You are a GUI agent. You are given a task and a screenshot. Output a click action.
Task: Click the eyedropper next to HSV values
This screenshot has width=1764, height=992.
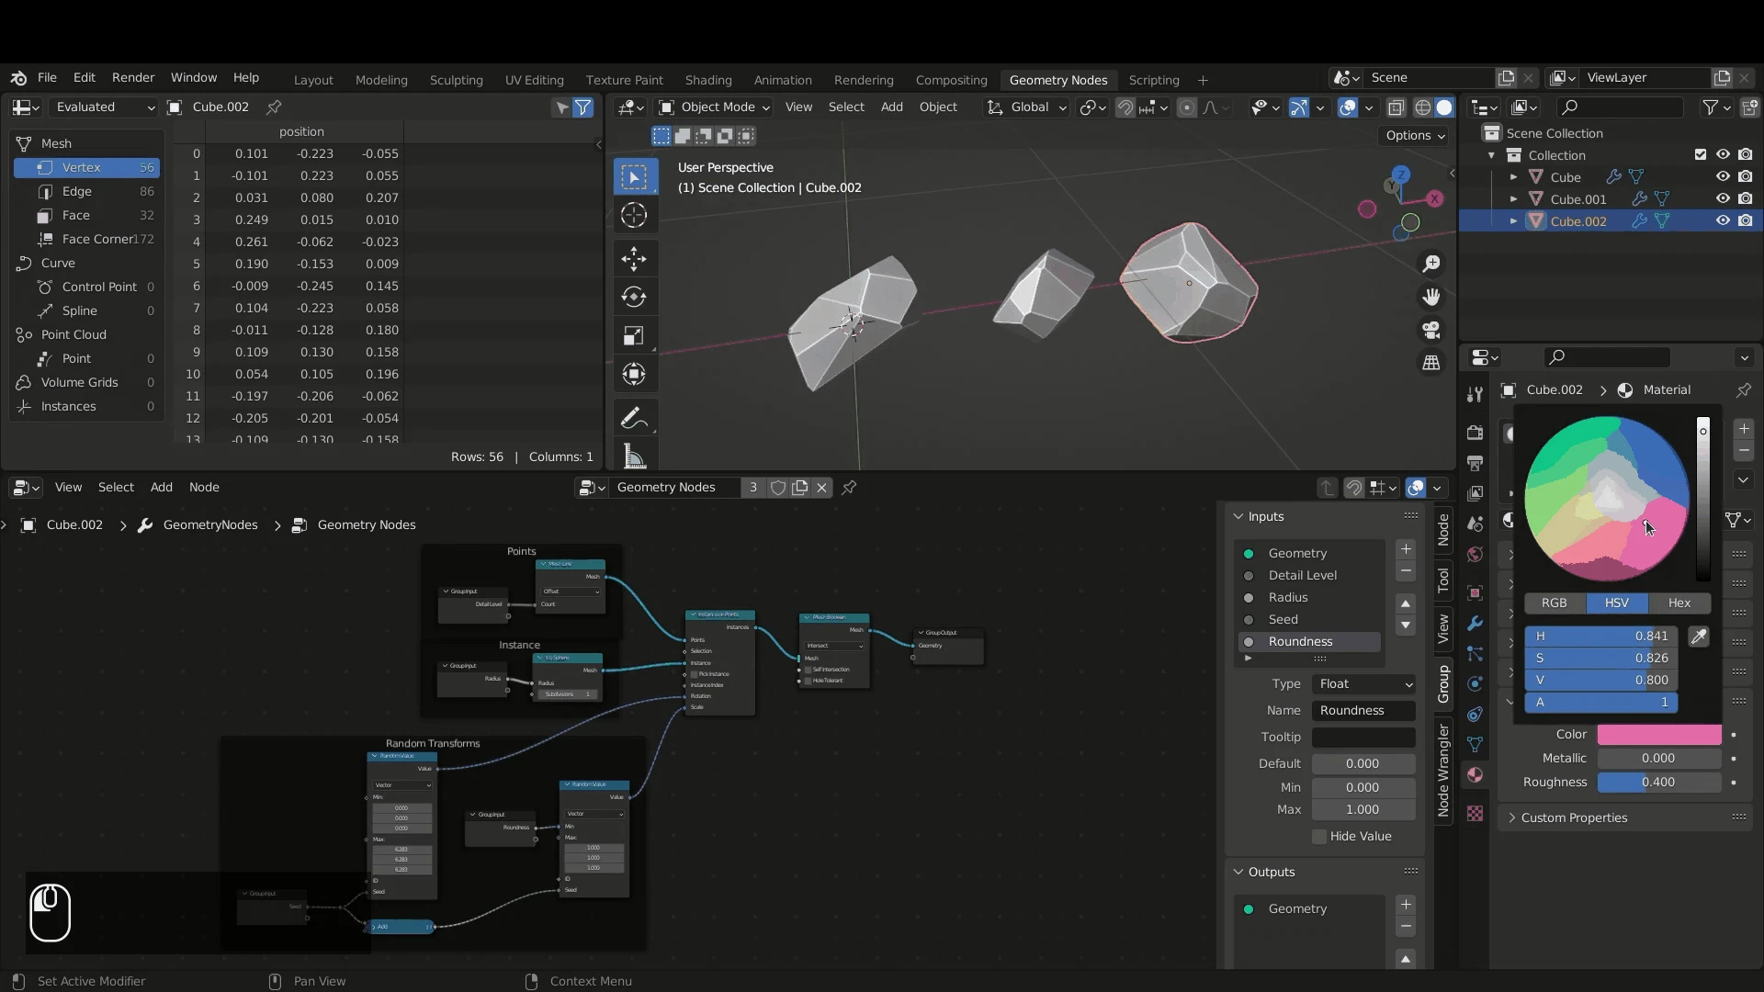1699,637
